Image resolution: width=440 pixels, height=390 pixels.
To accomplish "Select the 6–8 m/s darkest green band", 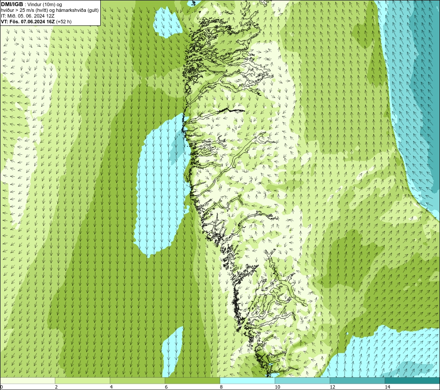I will pos(193,380).
